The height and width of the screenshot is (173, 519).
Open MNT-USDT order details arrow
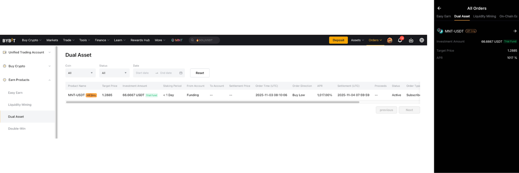pos(515,31)
